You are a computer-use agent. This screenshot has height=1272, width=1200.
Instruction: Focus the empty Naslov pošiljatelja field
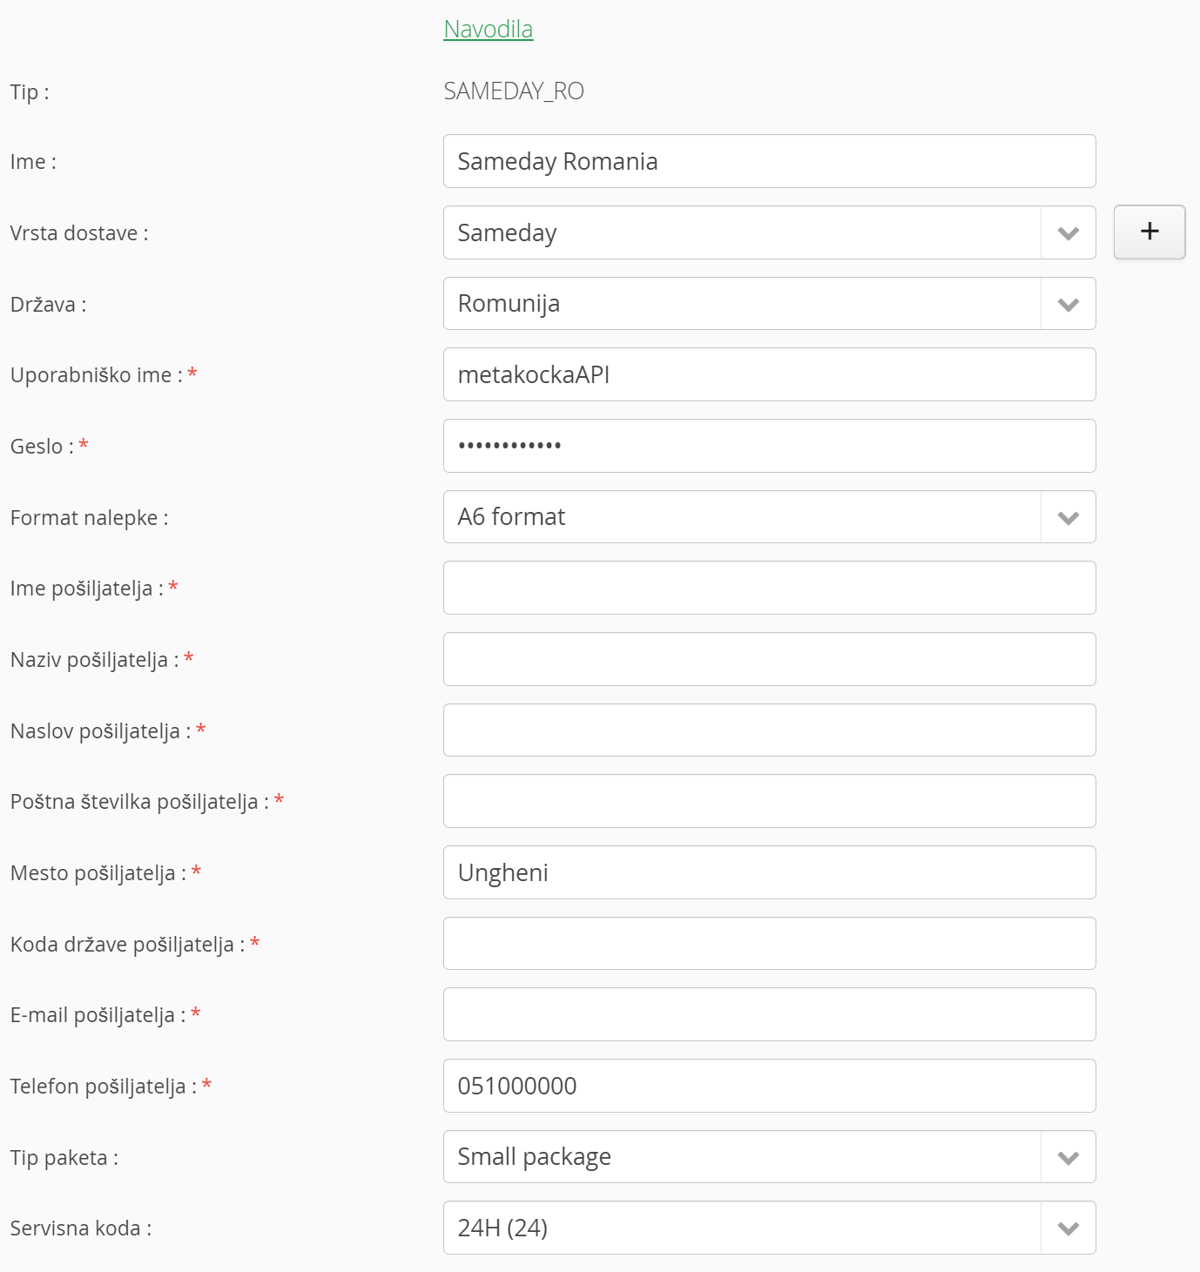pyautogui.click(x=770, y=730)
